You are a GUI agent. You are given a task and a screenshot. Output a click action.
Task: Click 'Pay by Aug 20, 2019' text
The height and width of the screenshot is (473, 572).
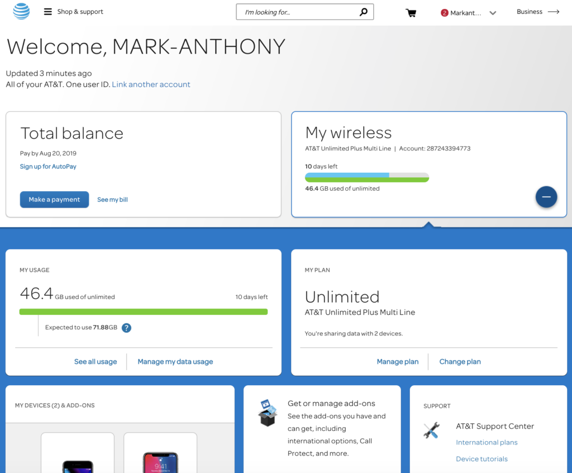click(48, 153)
